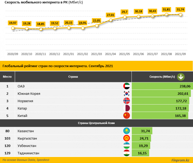Select the Казахстан row label
The height and width of the screenshot is (163, 193).
tap(26, 131)
